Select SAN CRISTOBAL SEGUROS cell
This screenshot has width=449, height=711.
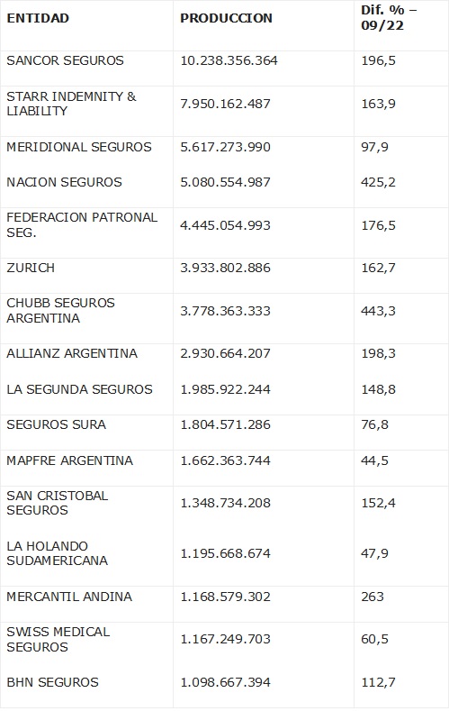pyautogui.click(x=58, y=503)
